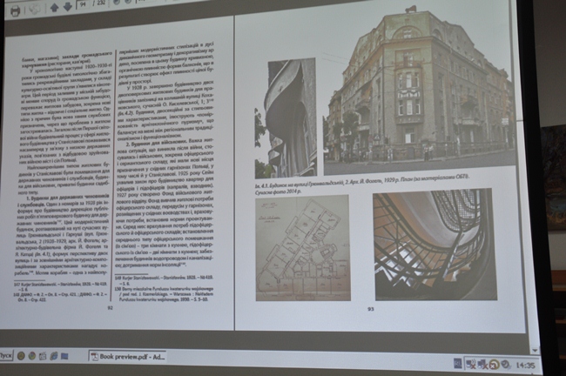Click page number 92 at page bottom
Image resolution: width=566 pixels, height=376 pixels.
(110, 308)
